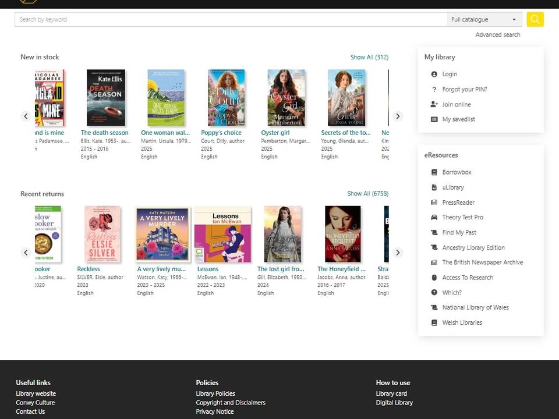Open Reckless Elsie Silver cover

102,234
